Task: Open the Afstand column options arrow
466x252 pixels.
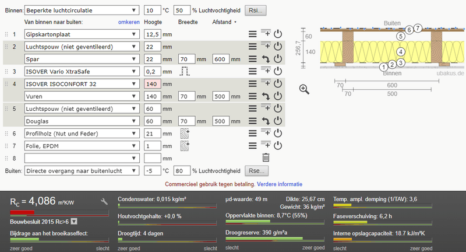Action: [235, 22]
